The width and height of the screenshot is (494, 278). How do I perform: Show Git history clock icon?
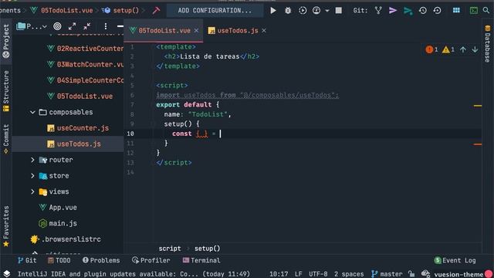click(x=423, y=10)
